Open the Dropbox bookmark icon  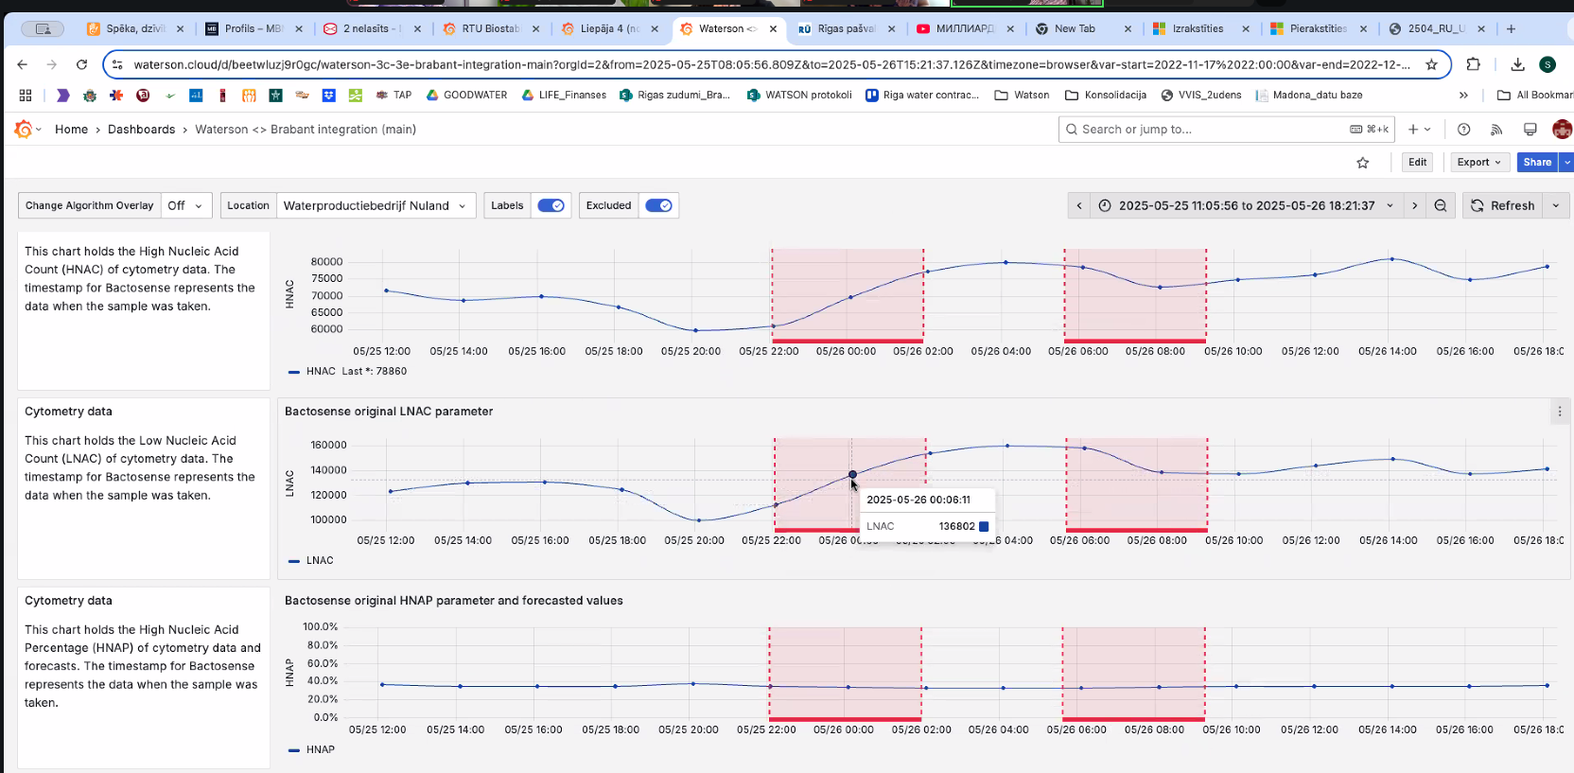click(329, 95)
